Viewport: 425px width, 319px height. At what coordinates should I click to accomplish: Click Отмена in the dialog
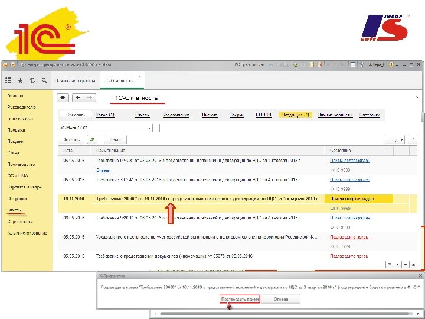pos(281,299)
